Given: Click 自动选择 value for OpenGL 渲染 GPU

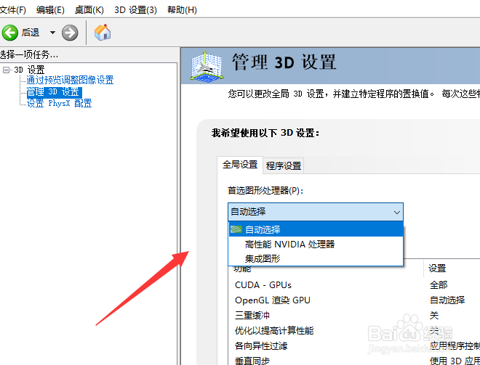Looking at the screenshot, I should pos(447,300).
